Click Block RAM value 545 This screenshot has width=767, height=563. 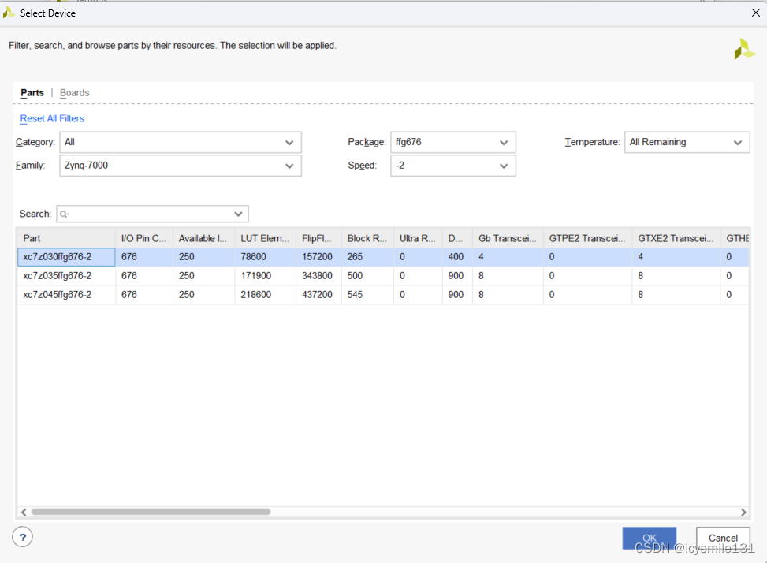(356, 295)
